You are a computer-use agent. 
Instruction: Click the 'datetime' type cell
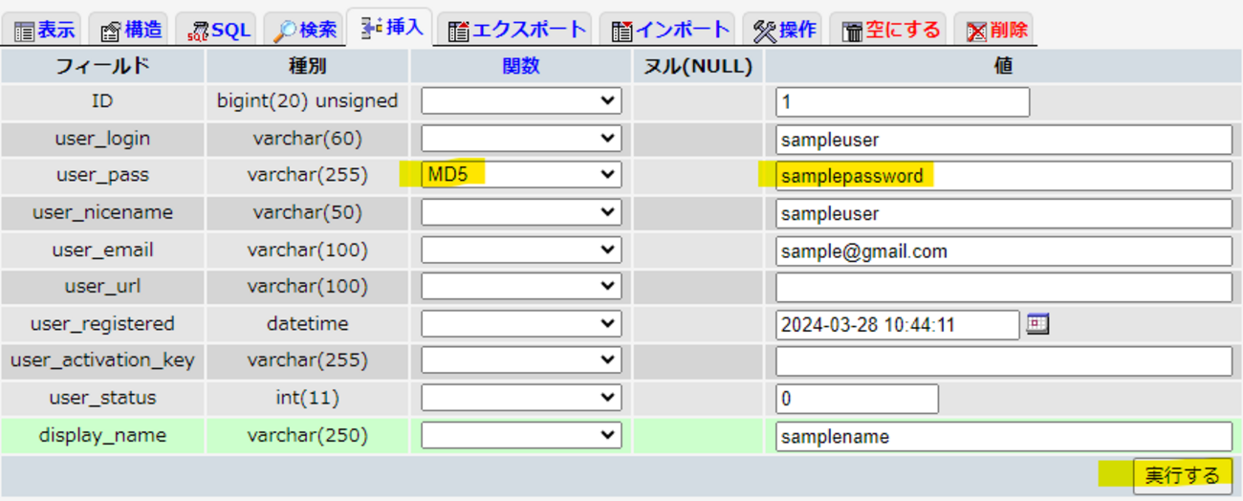307,324
